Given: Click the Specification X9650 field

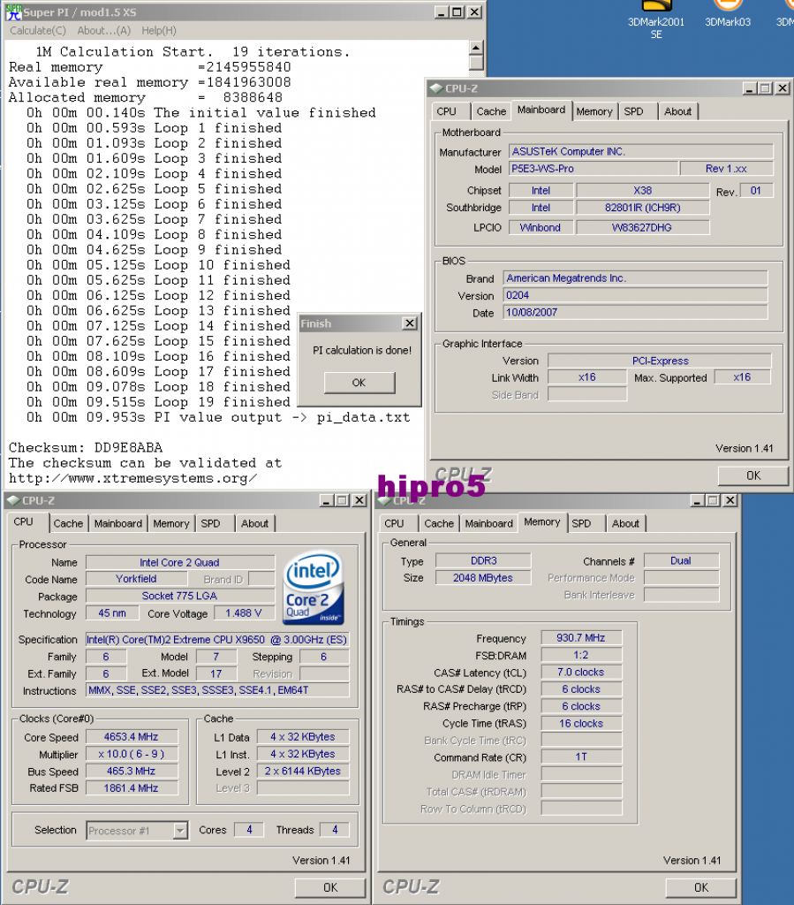Looking at the screenshot, I should click(216, 640).
